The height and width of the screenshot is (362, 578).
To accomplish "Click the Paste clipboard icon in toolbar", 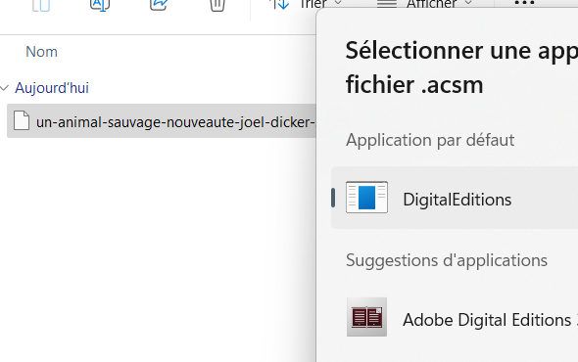I will tap(41, 5).
